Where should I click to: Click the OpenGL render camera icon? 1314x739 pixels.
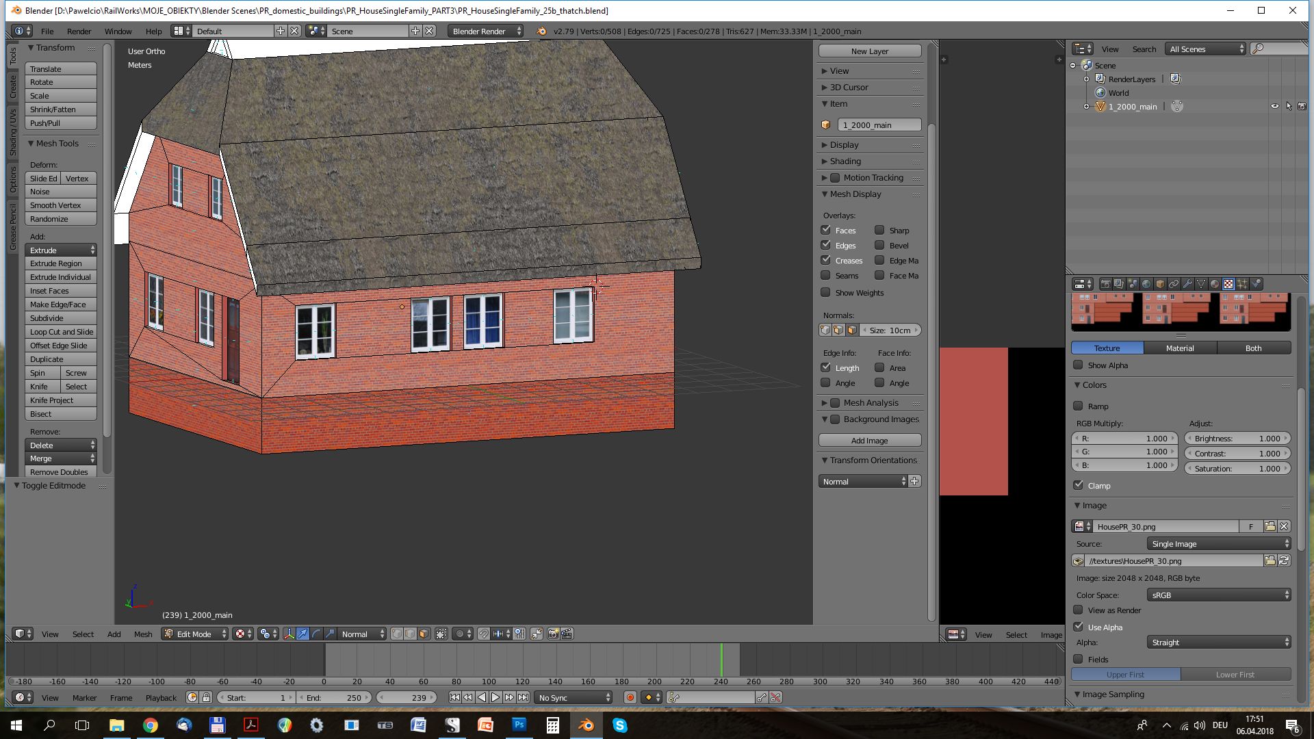[x=553, y=634]
